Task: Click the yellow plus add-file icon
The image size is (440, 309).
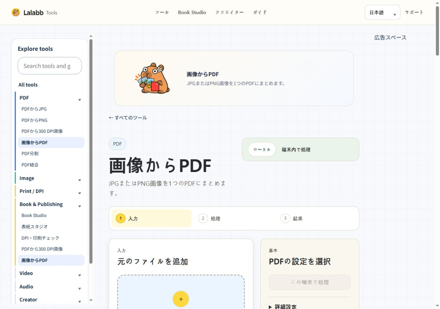Action: [181, 299]
